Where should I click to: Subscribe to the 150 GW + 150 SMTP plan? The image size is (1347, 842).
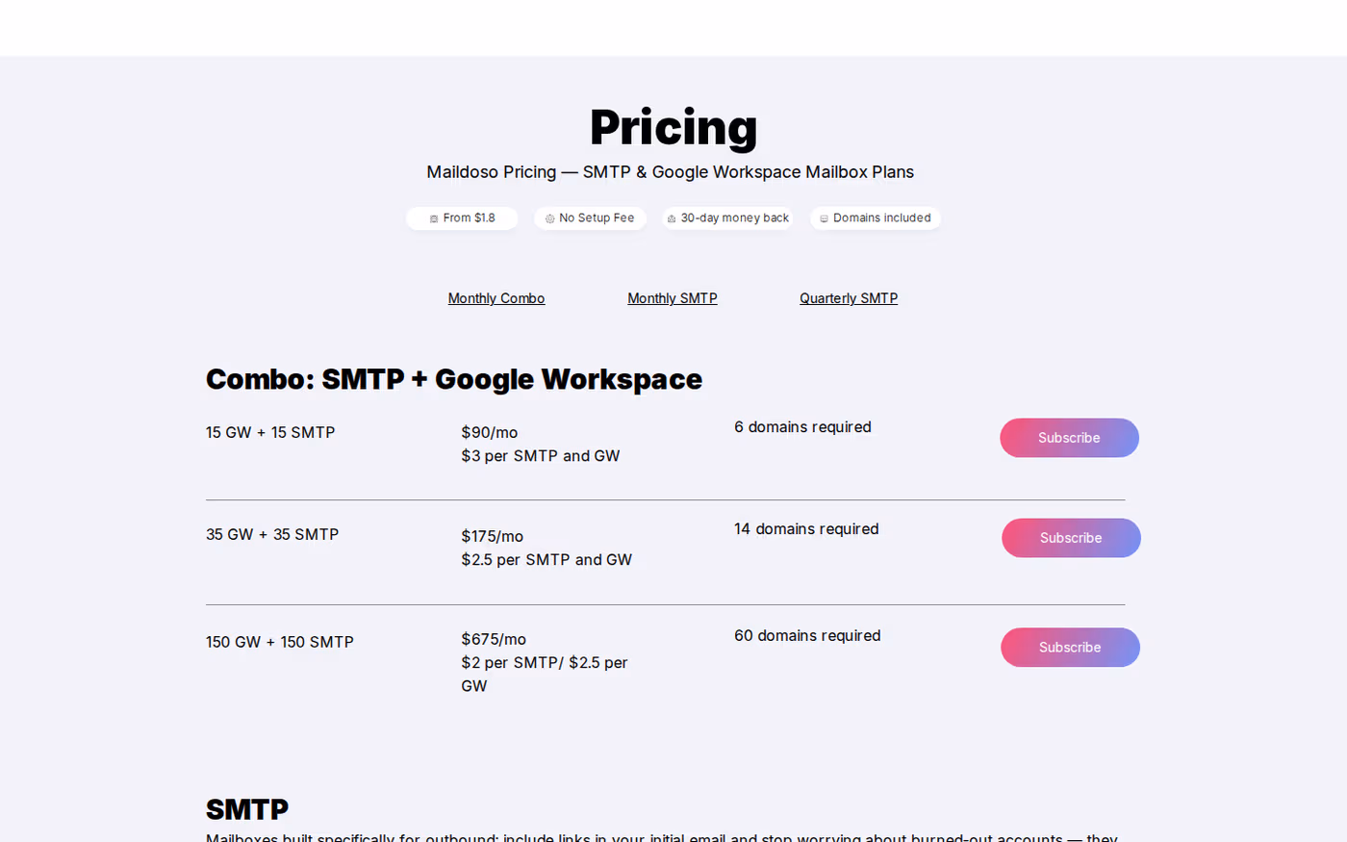click(1070, 648)
